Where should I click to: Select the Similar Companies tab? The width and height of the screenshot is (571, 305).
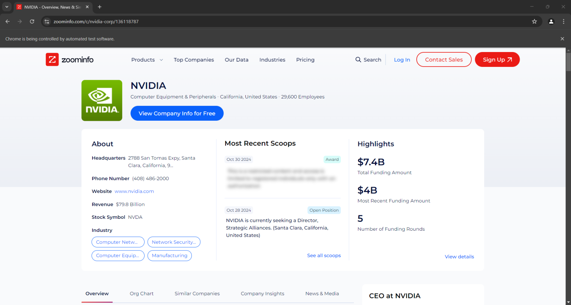tap(197, 293)
